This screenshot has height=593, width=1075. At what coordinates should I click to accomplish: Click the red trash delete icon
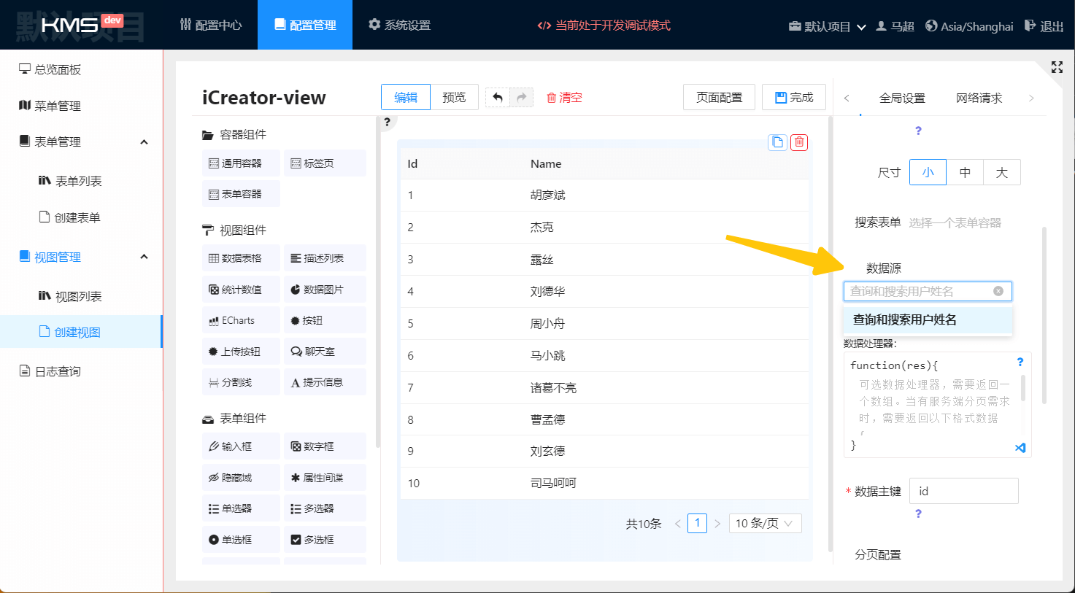(x=799, y=142)
